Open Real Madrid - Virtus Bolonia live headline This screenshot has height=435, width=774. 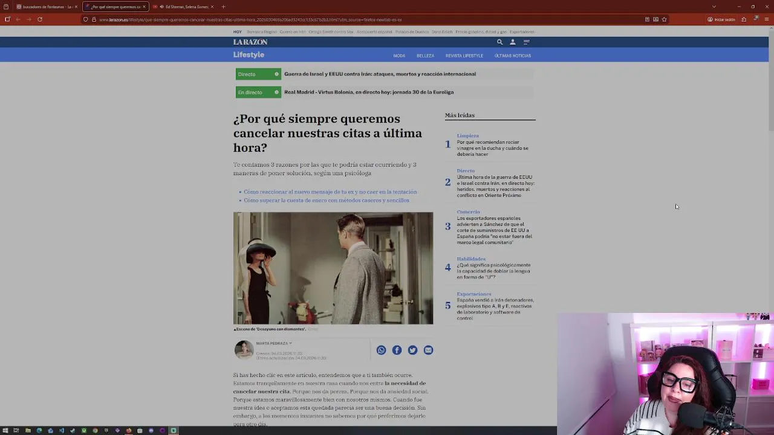tap(369, 92)
